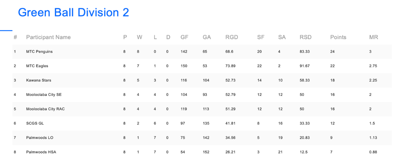
Task: Click the # rank column header
Action: [15, 37]
